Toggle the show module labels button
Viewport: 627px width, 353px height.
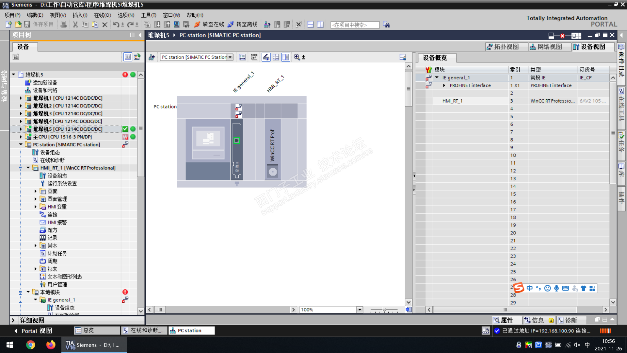254,57
